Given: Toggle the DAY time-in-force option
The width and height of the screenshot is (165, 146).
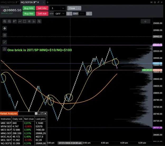Looking at the screenshot, I should click(76, 14).
